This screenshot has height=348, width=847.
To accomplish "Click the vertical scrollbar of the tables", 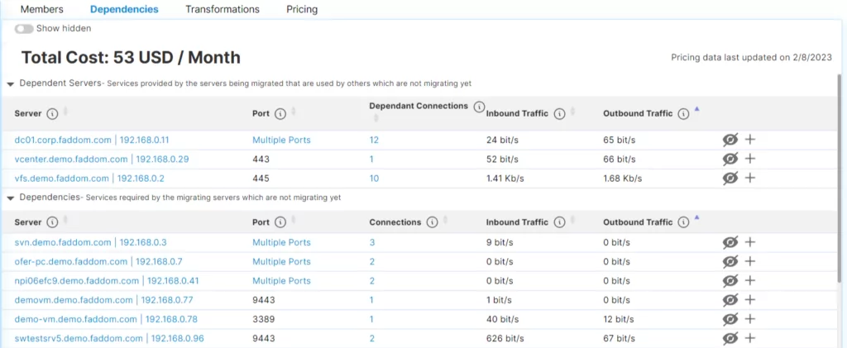I will (839, 178).
